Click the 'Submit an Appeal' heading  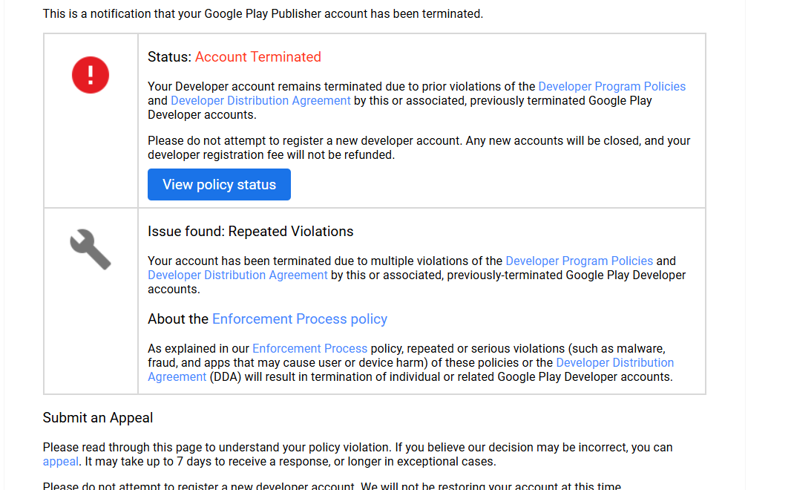[98, 417]
